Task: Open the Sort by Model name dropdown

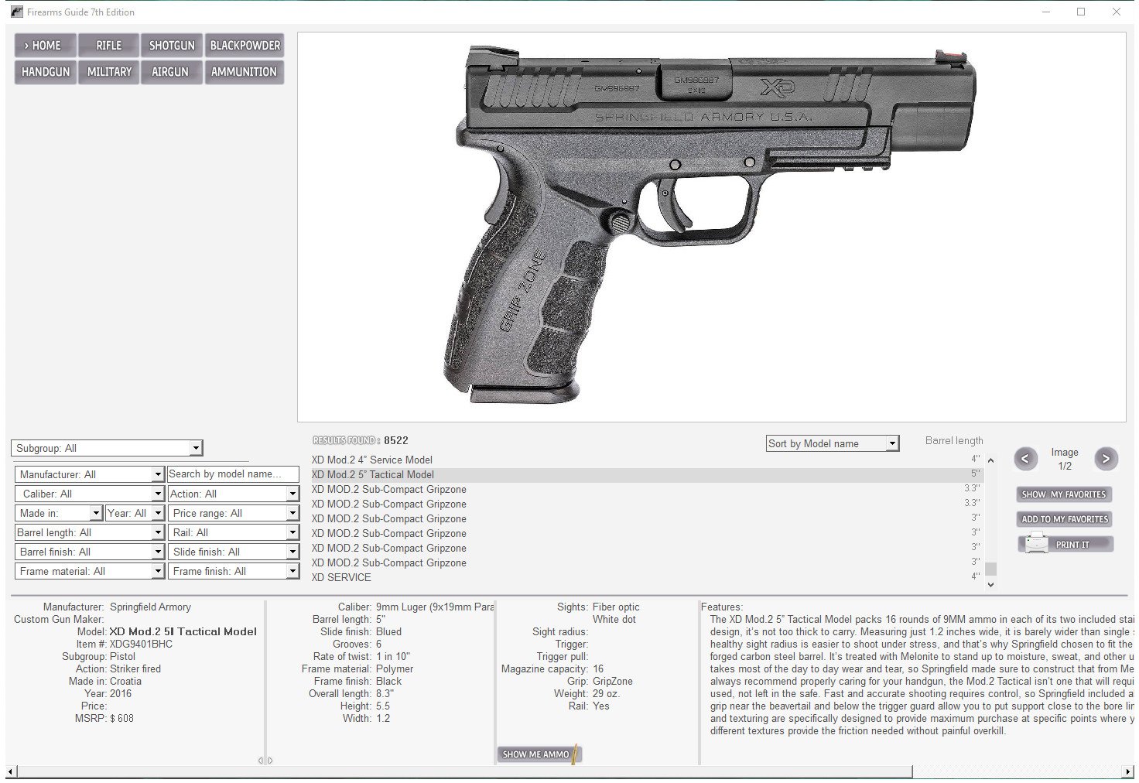Action: pos(892,443)
